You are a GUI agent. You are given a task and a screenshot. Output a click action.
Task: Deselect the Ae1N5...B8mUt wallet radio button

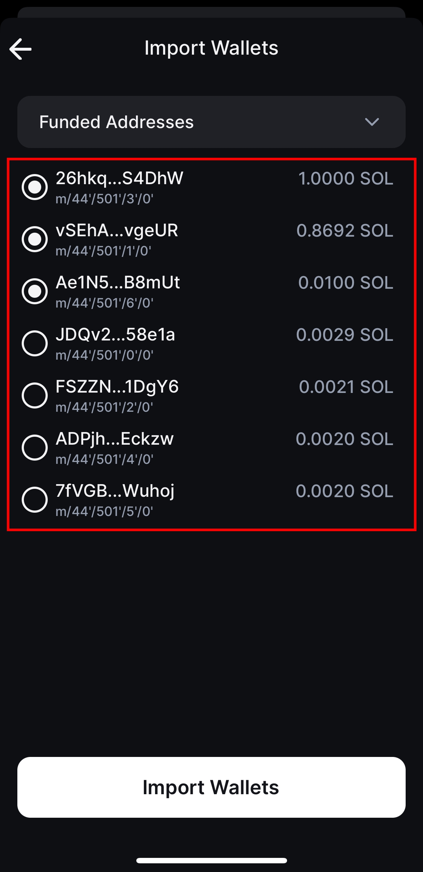[x=35, y=291]
